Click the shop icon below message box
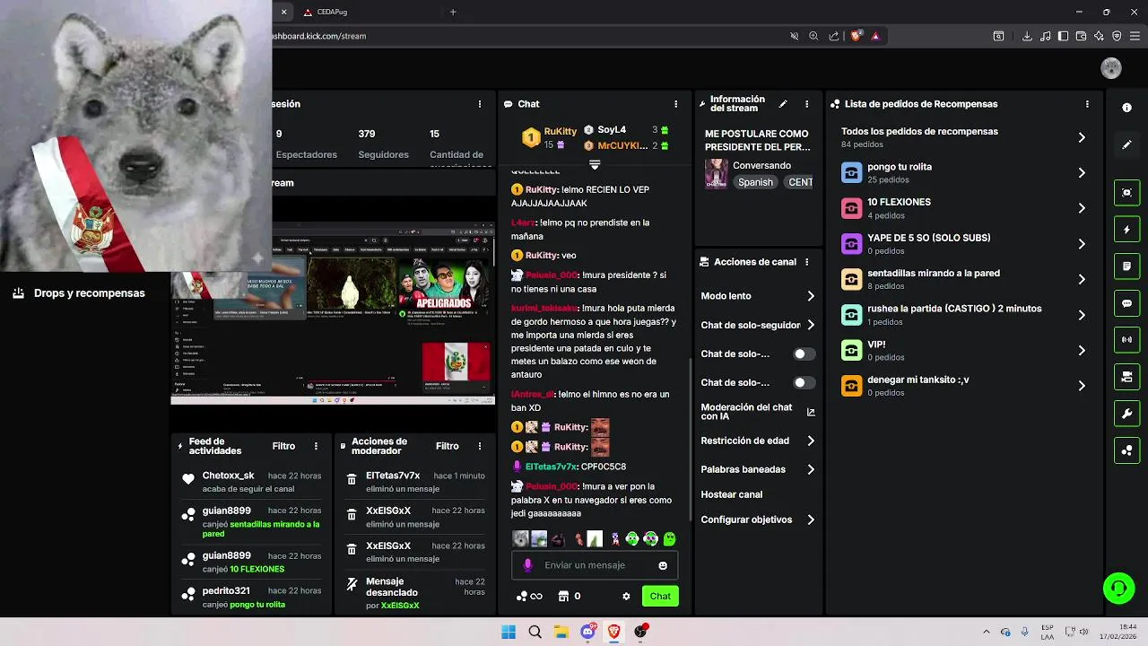This screenshot has height=646, width=1148. pos(563,596)
